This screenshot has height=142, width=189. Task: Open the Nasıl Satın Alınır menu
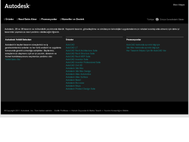28,19
